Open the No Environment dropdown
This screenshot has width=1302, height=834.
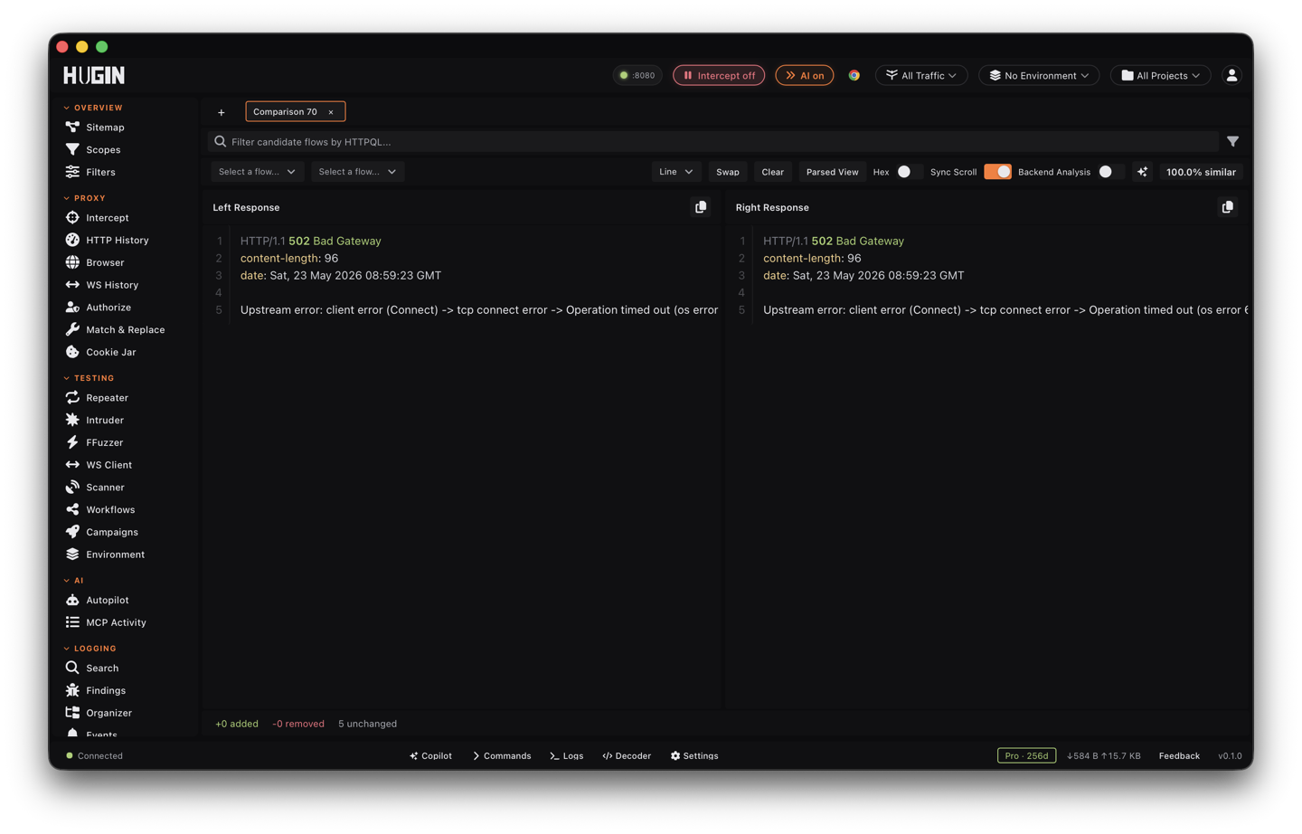click(1039, 76)
